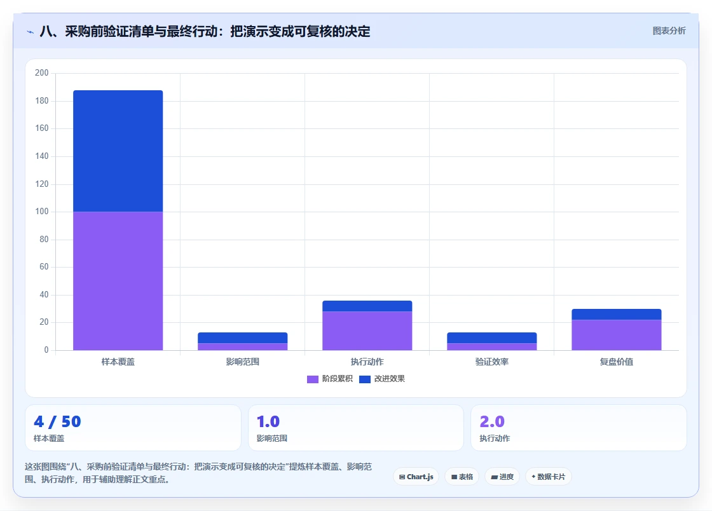This screenshot has height=511, width=712.
Task: Click the purple segment of the 执行动作 bar
Action: tap(367, 331)
